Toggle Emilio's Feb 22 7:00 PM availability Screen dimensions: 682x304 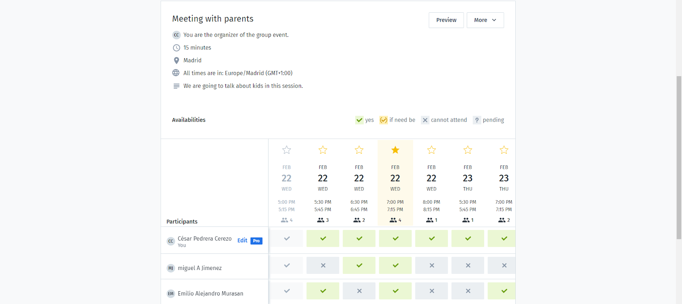pos(395,291)
